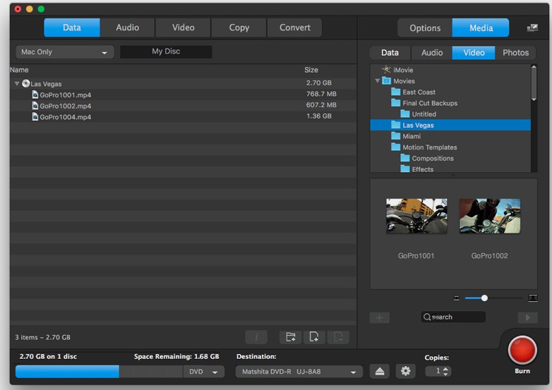Click the media preview play button
552x390 pixels.
pos(527,317)
